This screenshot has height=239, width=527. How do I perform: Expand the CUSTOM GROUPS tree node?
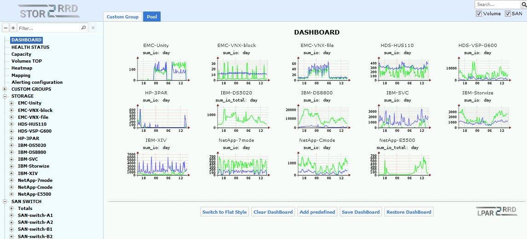coord(5,89)
